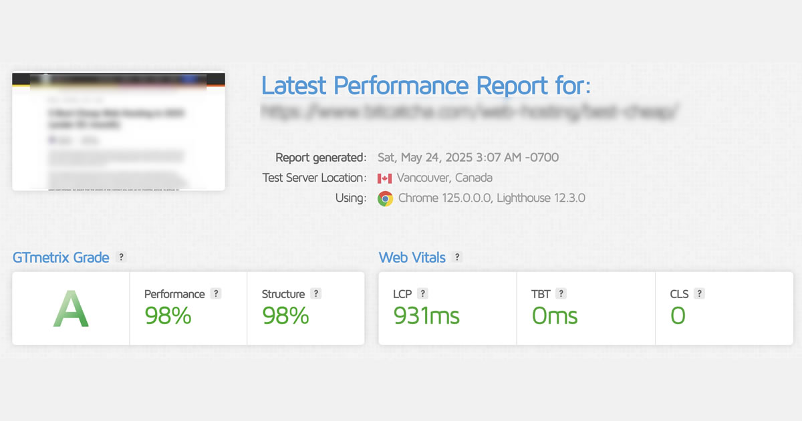This screenshot has height=421, width=802.
Task: Open the LCP help icon
Action: point(424,293)
